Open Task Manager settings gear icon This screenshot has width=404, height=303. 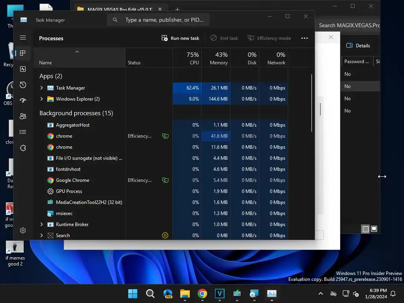coord(23,230)
